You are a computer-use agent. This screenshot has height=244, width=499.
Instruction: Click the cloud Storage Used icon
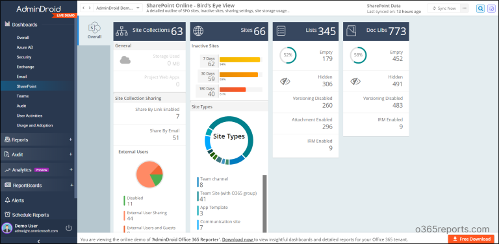125,60
